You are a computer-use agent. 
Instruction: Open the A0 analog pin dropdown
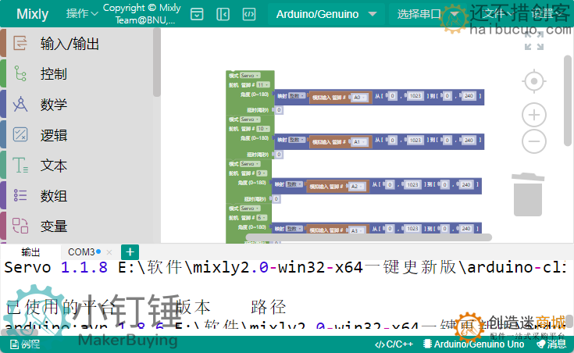(359, 98)
